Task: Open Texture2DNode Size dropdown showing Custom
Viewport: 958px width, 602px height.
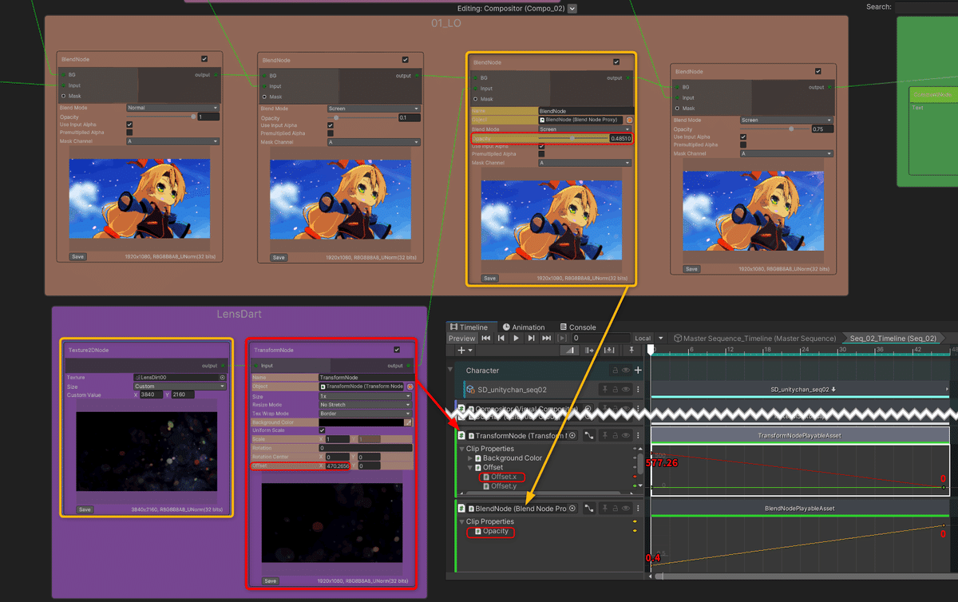Action: point(180,386)
